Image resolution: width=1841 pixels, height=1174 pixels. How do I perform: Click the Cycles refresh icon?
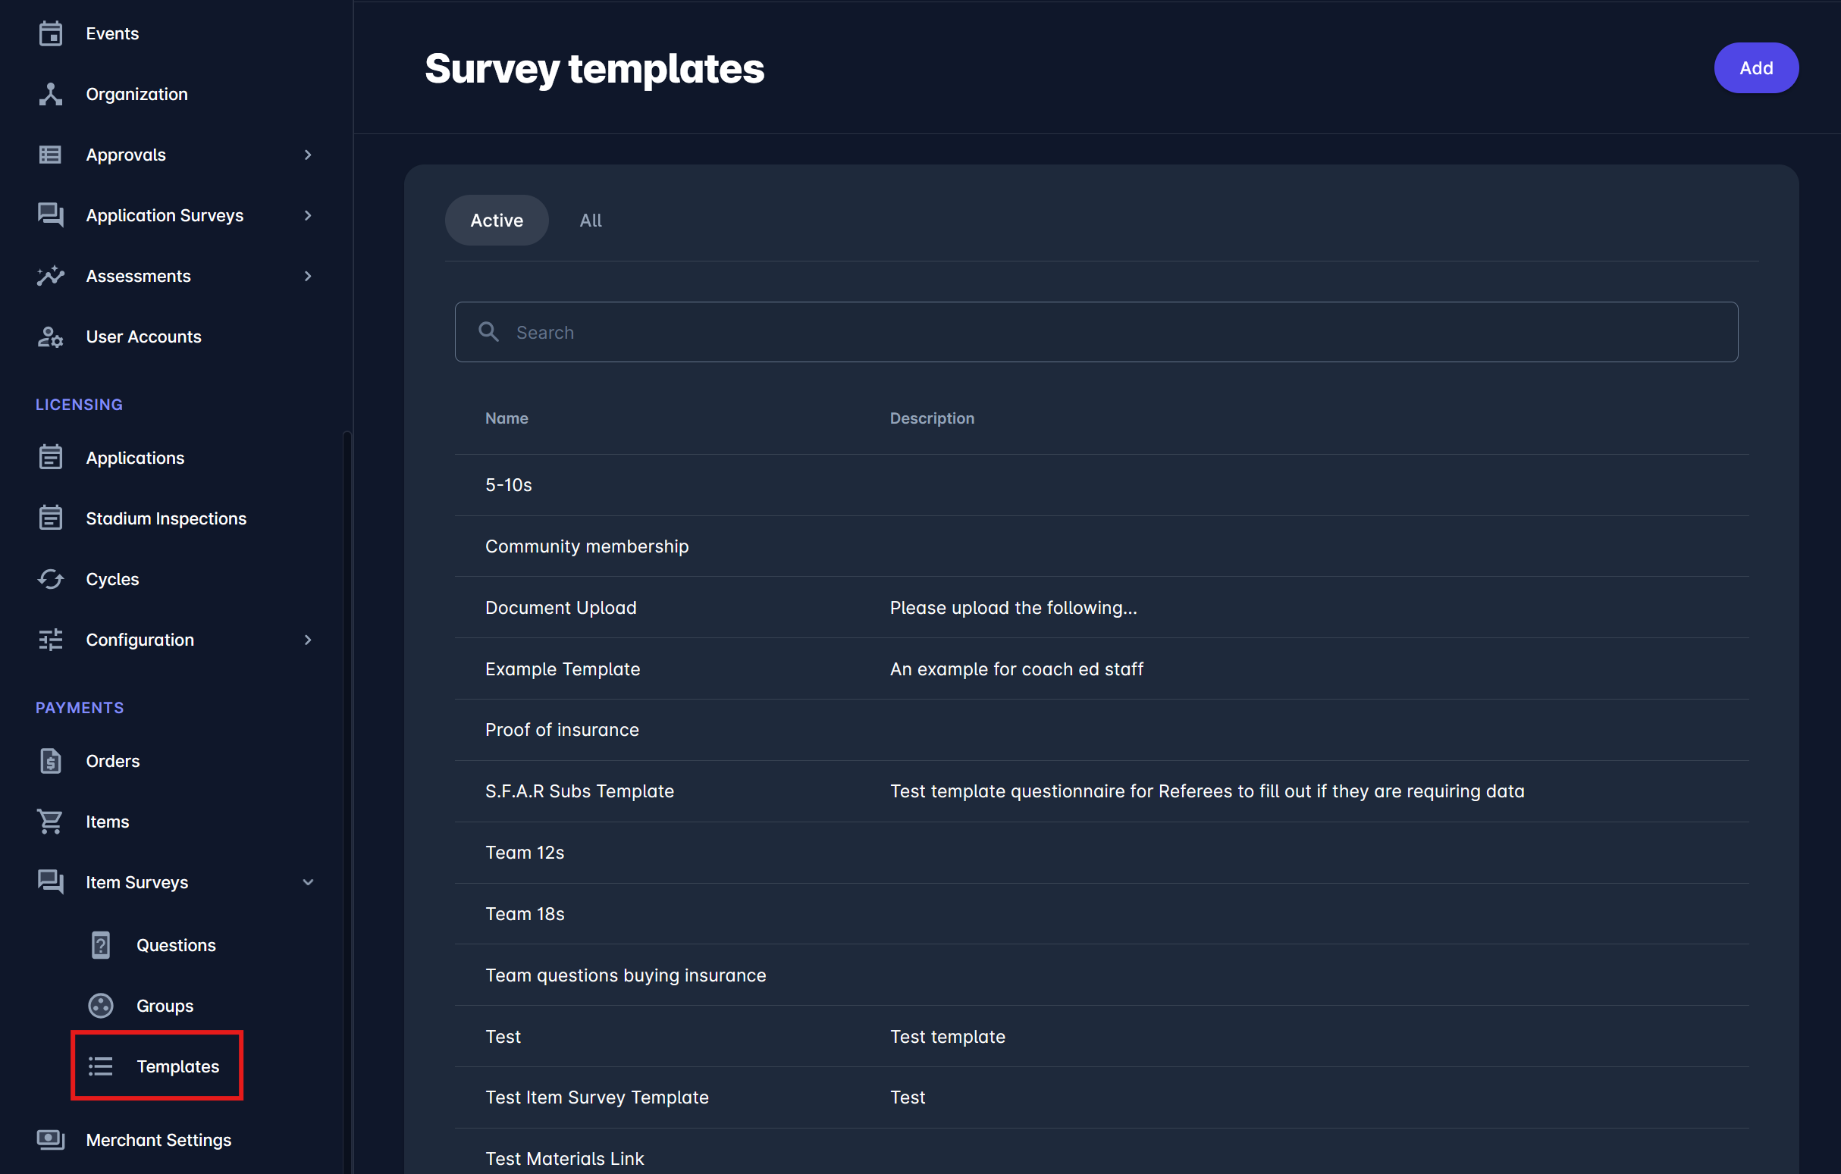51,579
